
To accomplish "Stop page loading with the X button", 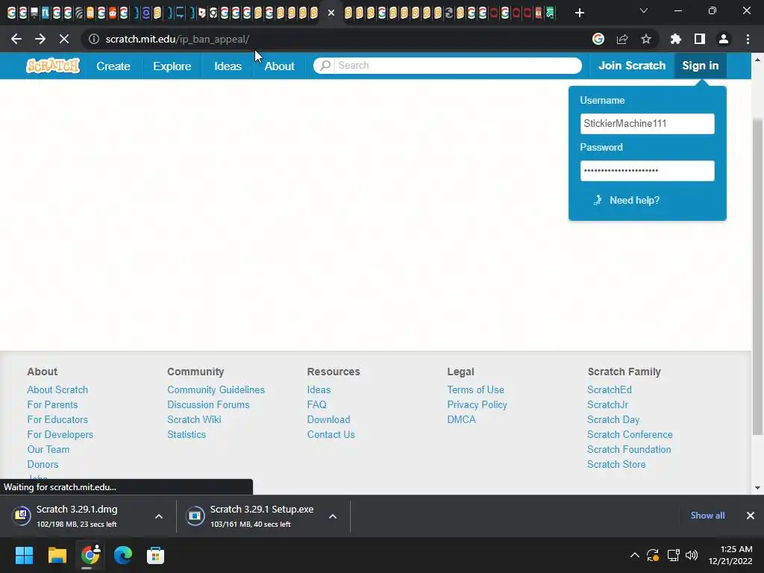I will coord(64,39).
